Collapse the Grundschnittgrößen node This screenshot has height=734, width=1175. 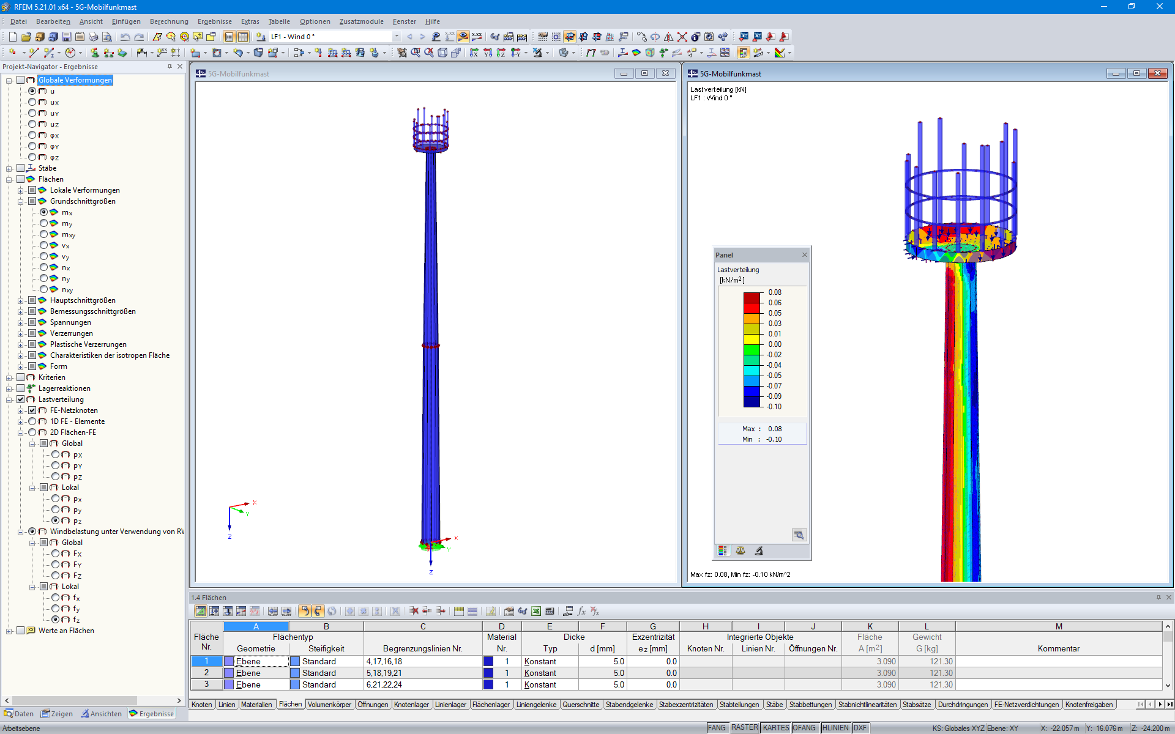(21, 202)
